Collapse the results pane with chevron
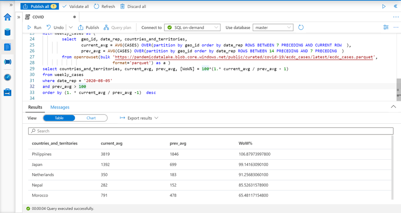This screenshot has width=401, height=213. click(393, 107)
